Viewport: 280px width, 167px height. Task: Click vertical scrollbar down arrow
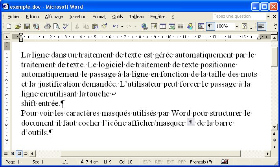click(x=274, y=127)
